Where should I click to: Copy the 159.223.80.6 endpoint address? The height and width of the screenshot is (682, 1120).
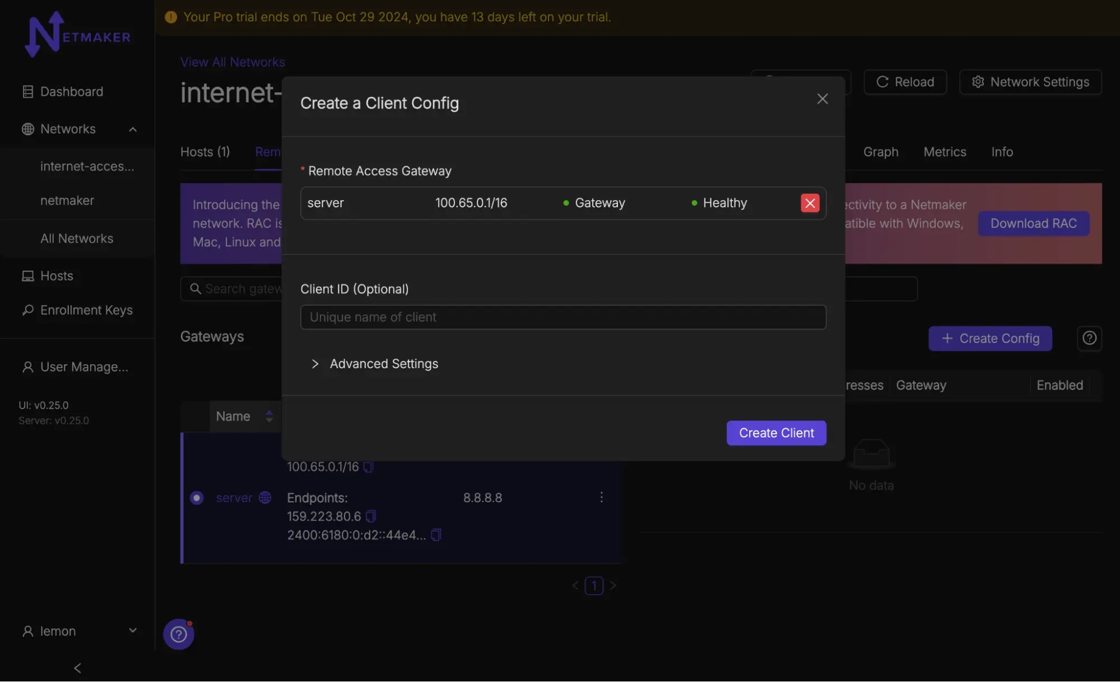371,516
